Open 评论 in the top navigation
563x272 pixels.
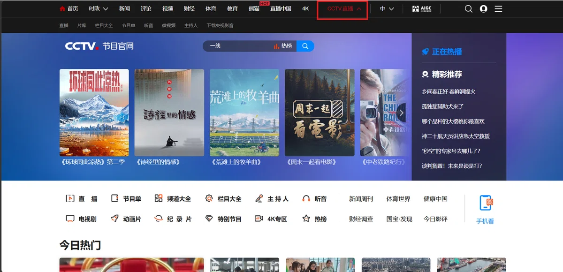146,9
